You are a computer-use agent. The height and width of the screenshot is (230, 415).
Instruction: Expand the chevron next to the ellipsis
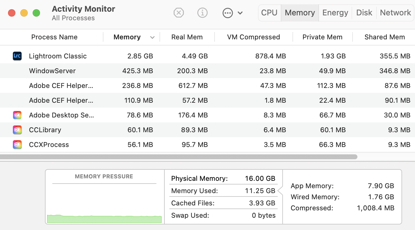tap(240, 13)
